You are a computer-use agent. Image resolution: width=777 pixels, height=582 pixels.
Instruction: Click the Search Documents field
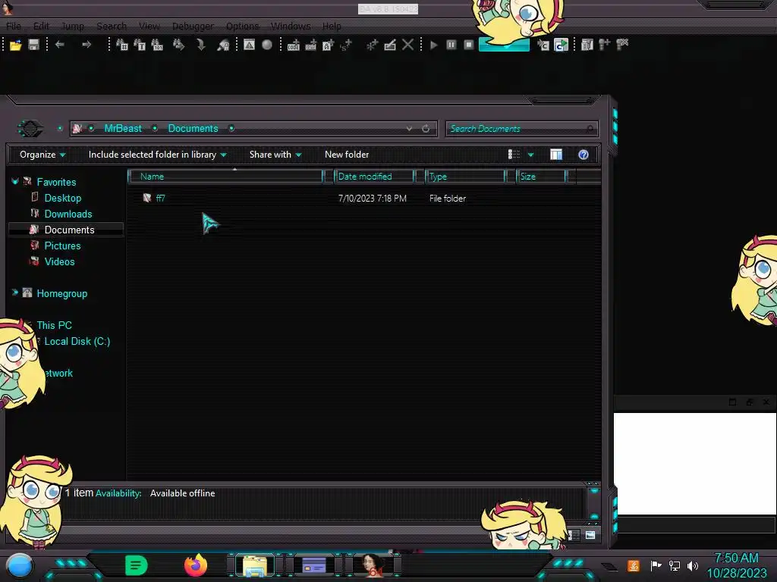coord(521,129)
